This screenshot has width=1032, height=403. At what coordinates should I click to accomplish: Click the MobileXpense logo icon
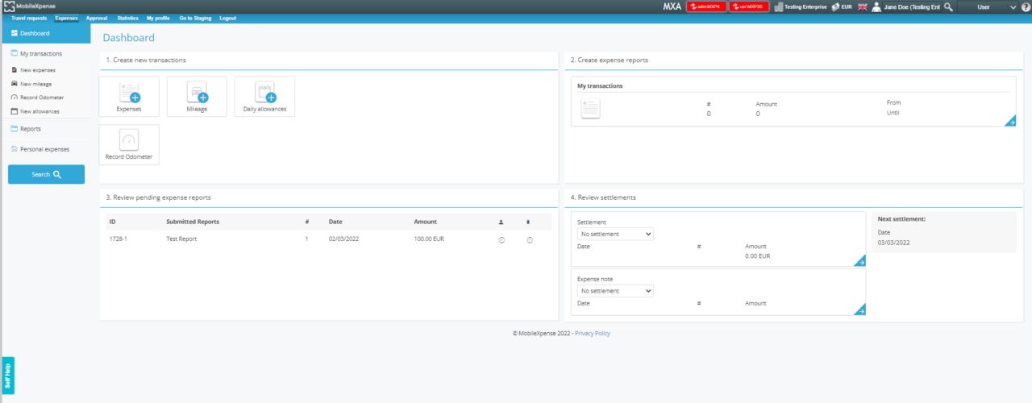[9, 6]
